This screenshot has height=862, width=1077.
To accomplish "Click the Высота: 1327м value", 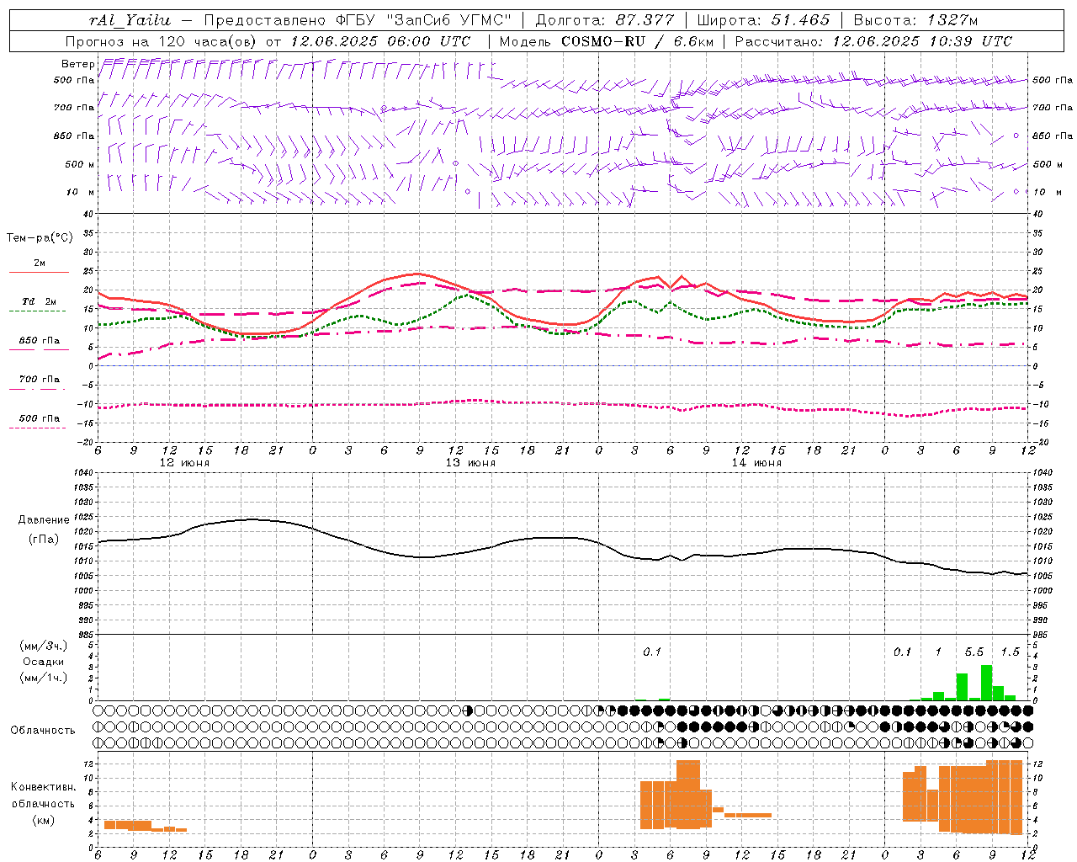I will [x=915, y=20].
